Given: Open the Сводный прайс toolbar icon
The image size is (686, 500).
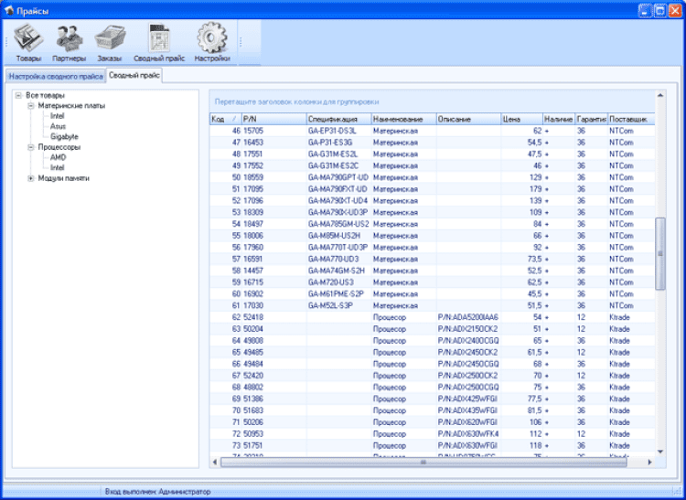Looking at the screenshot, I should 159,44.
